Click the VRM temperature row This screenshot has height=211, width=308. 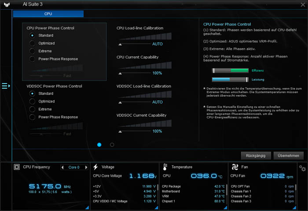point(193,196)
